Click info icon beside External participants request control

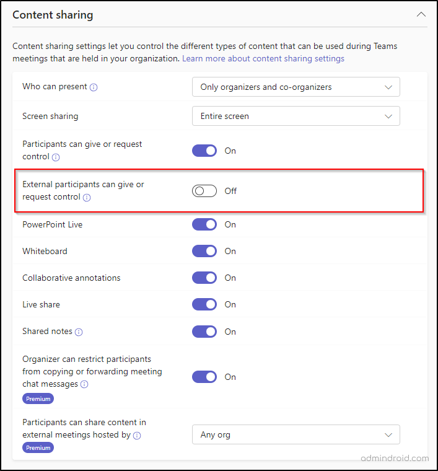tap(87, 198)
